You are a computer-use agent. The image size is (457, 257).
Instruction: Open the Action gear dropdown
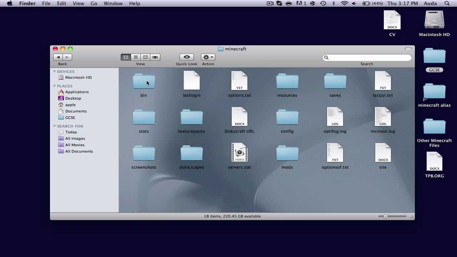point(208,57)
